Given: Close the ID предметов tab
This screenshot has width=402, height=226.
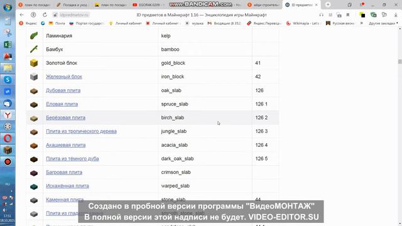Looking at the screenshot, I should (316, 5).
